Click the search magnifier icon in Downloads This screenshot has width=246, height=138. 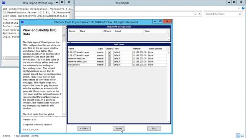(x=240, y=14)
